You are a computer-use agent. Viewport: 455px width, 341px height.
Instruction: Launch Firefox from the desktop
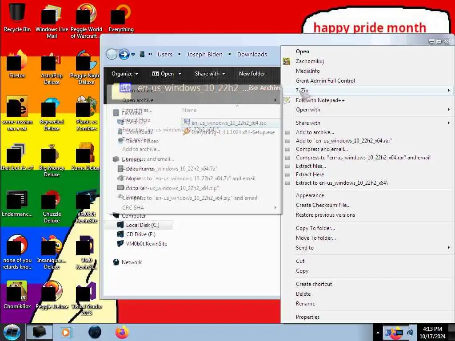tap(17, 64)
